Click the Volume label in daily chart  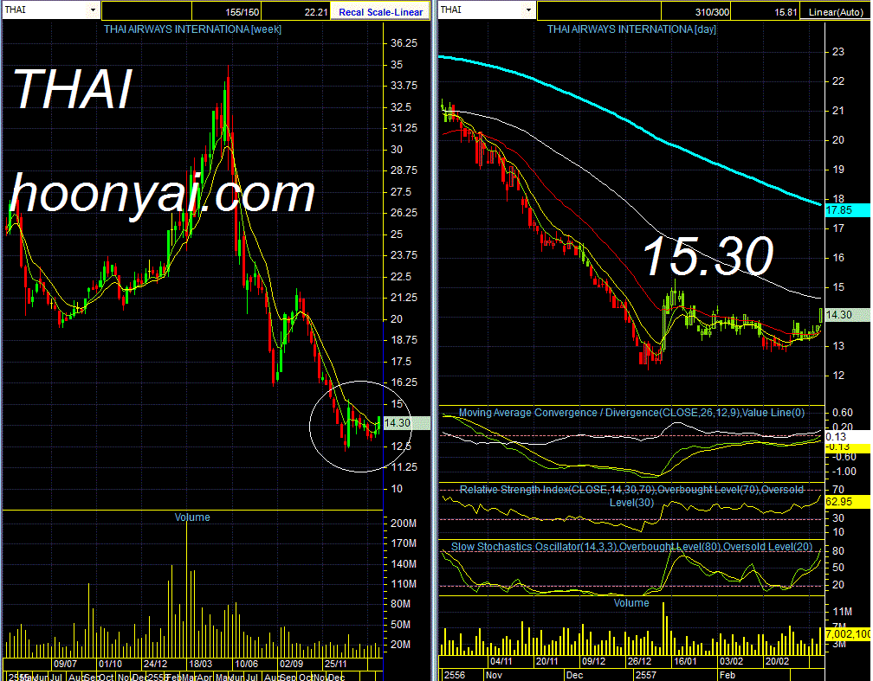(631, 603)
